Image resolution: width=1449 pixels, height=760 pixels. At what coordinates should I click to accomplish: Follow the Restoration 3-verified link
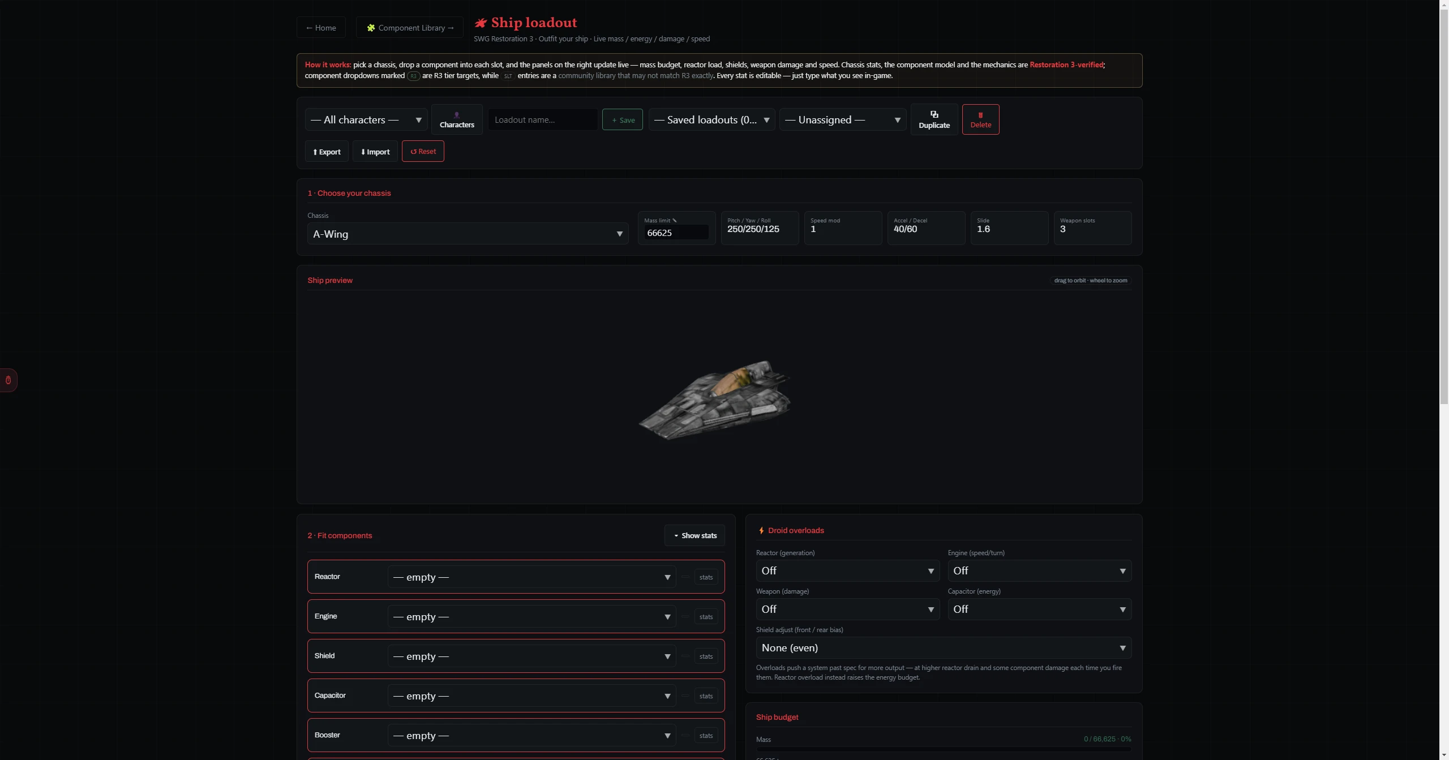[x=1066, y=65]
